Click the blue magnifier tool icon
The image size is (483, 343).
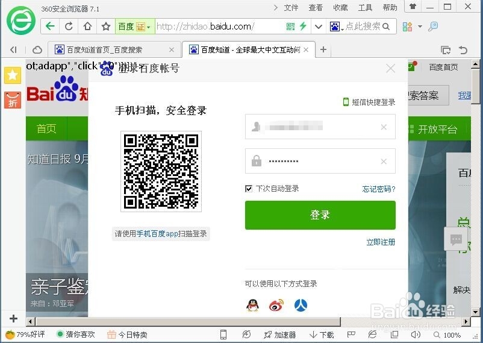433,27
